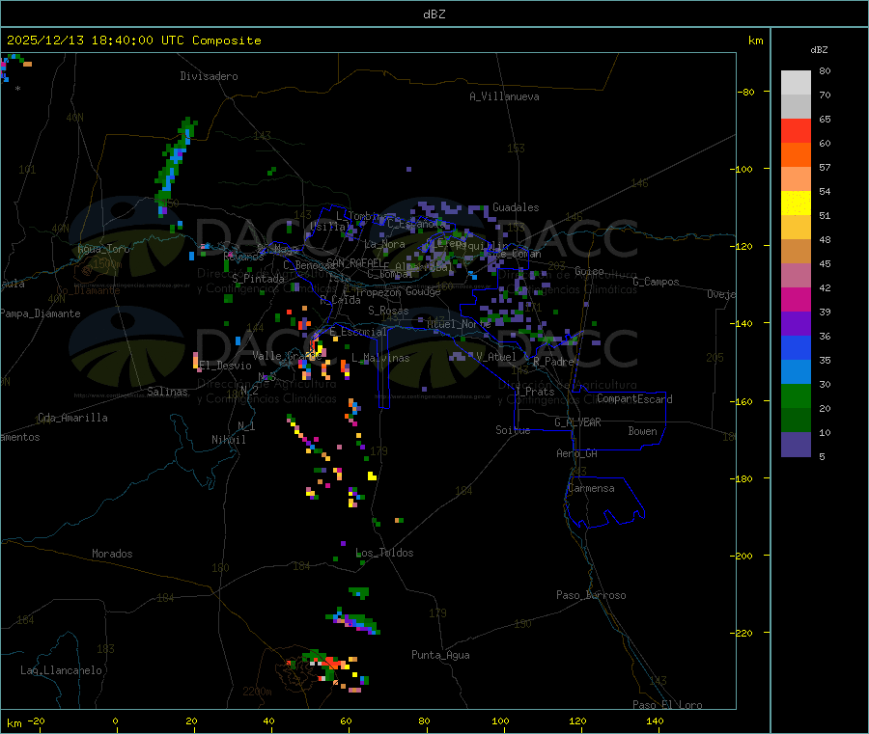Click the Divisadero map label

click(209, 76)
